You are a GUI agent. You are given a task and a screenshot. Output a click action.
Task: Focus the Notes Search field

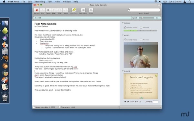(144, 10)
